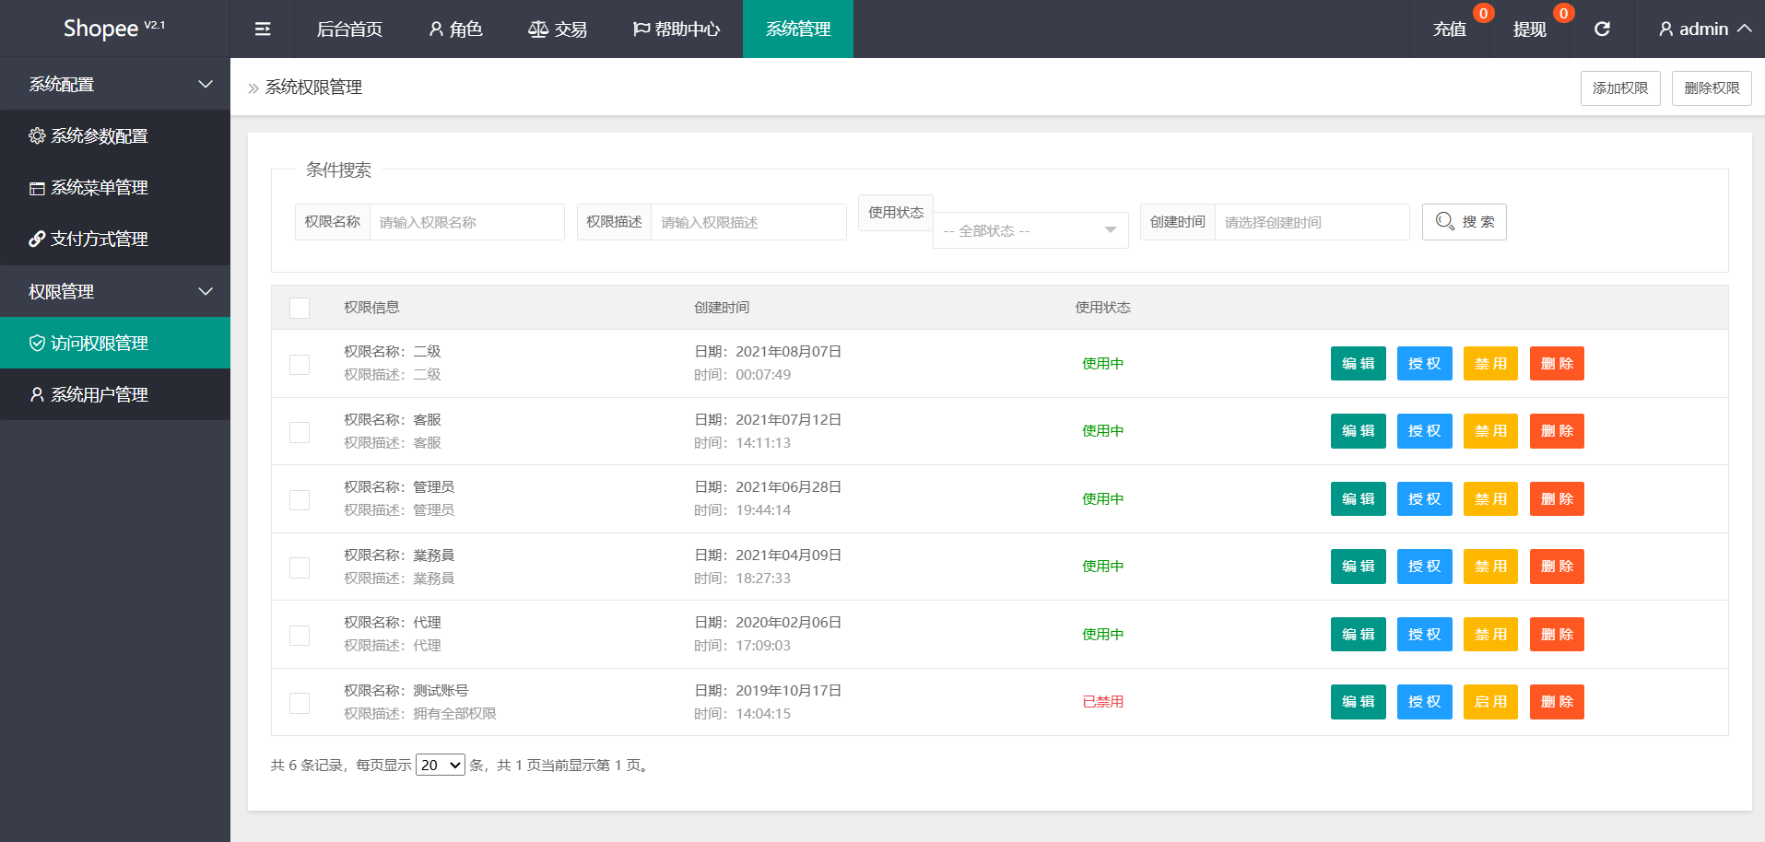Screen dimensions: 1765x842
Task: Focus the 权限名称 input field
Action: click(x=467, y=222)
